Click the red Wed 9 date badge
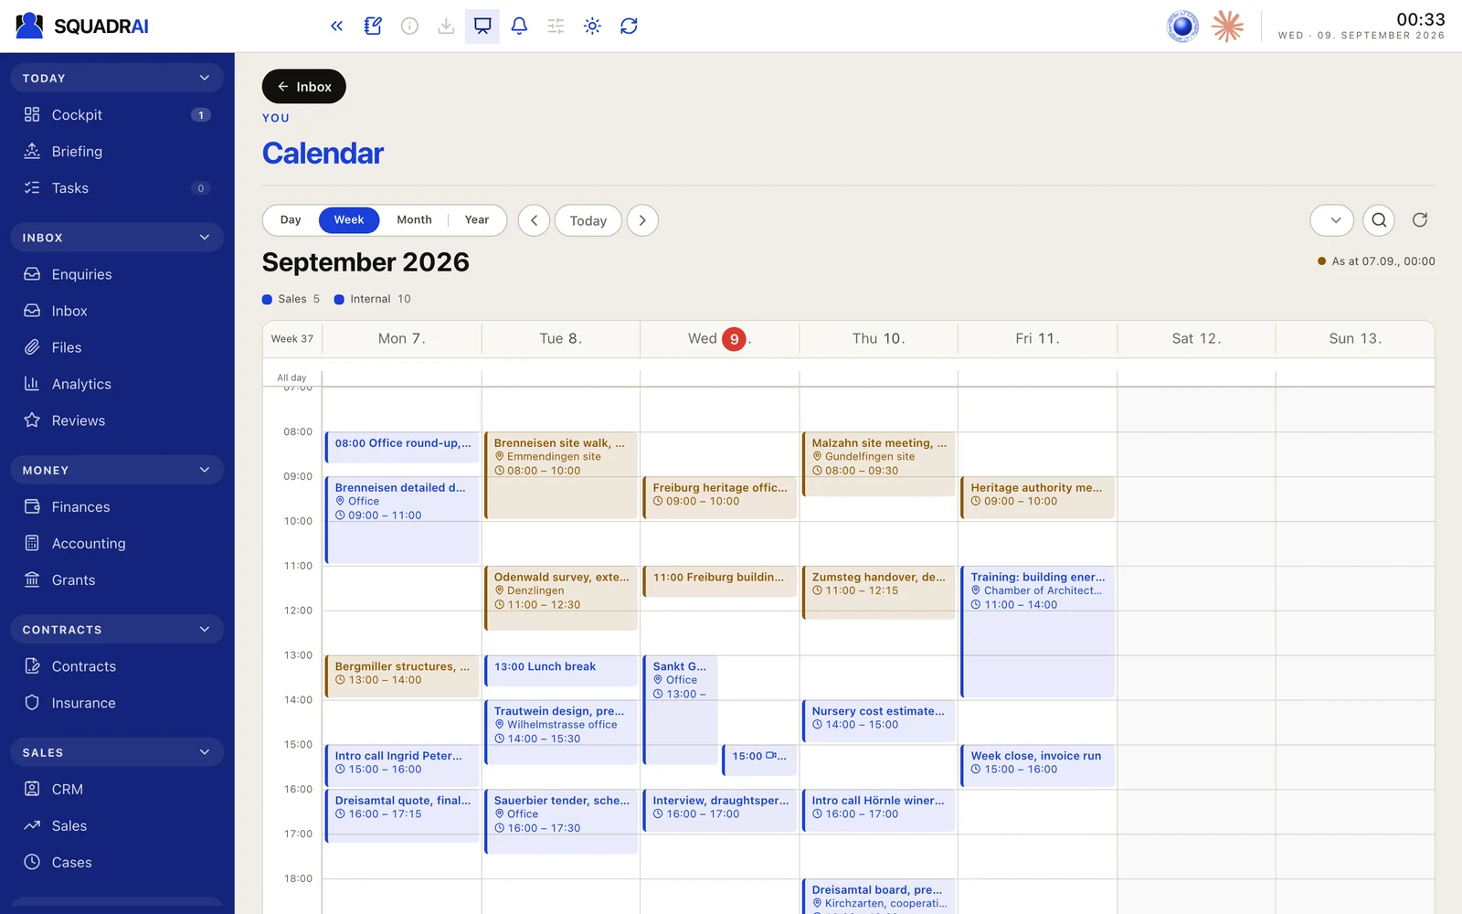The image size is (1462, 914). tap(734, 339)
